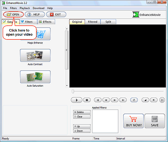The image size is (168, 142).
Task: Jump to the last frame
Action: 123,100
